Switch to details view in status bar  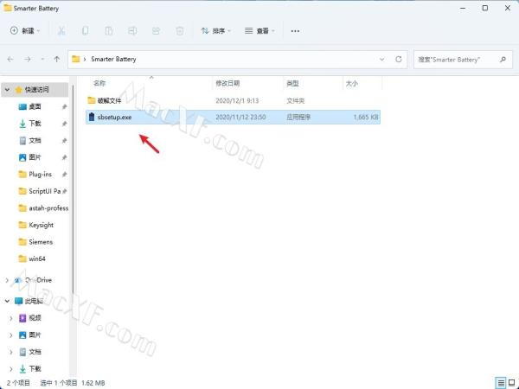501,383
